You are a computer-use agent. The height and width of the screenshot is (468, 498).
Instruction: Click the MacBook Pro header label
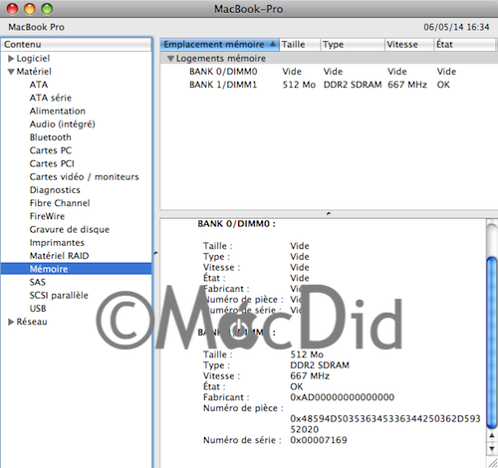tap(36, 27)
